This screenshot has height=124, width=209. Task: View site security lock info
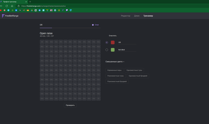coord(19,6)
